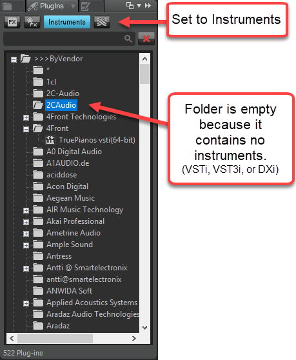Viewport: 296px width, 360px height.
Task: Toggle the Instruments filter button
Action: (67, 22)
